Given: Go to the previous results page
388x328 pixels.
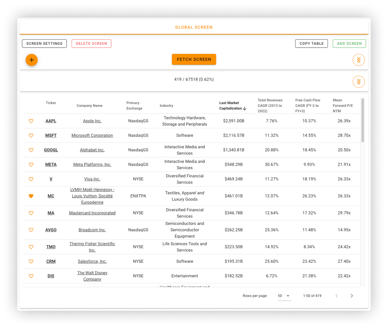Looking at the screenshot, I should click(337, 296).
